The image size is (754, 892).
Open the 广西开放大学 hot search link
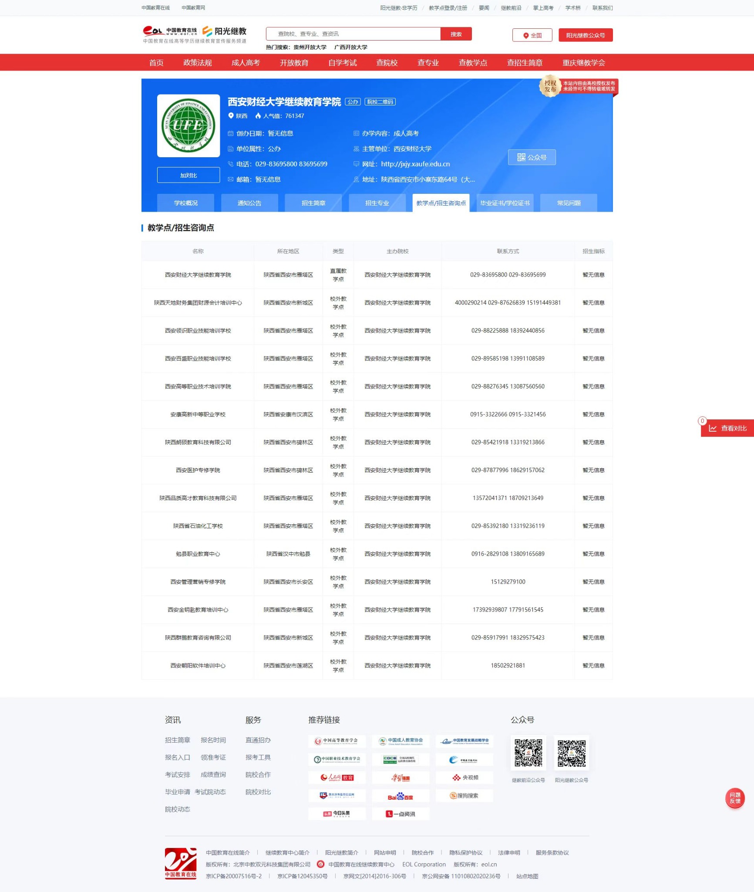pyautogui.click(x=350, y=47)
